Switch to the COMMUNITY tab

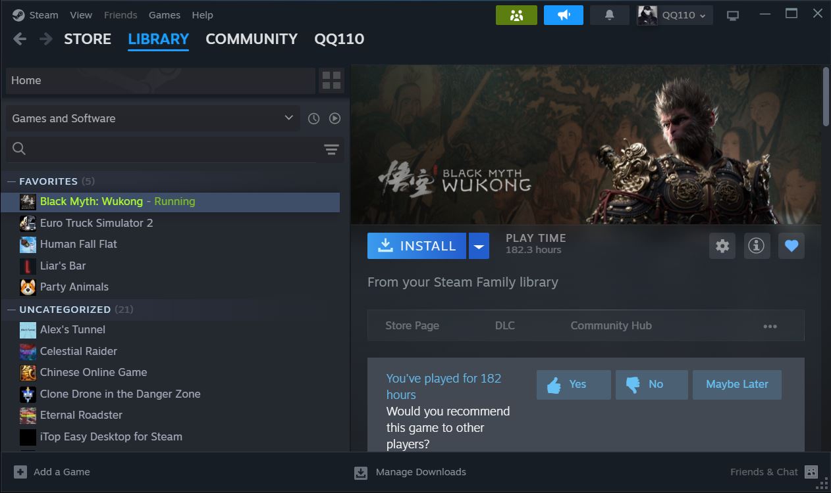tap(252, 39)
